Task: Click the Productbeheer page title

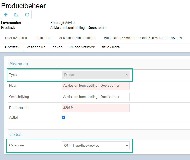Action: point(23,6)
